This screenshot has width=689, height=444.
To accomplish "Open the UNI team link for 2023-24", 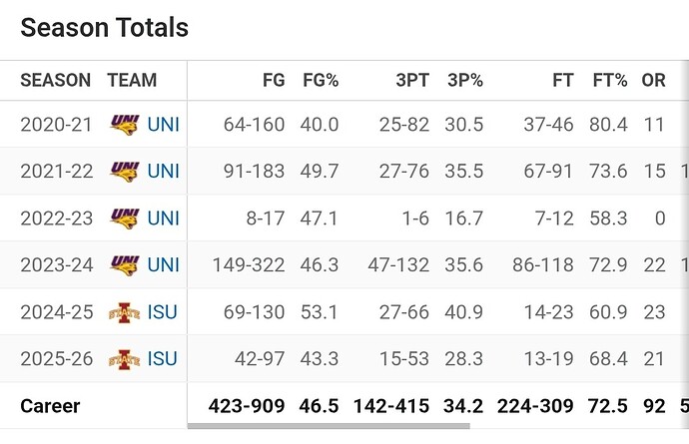I will pos(163,264).
